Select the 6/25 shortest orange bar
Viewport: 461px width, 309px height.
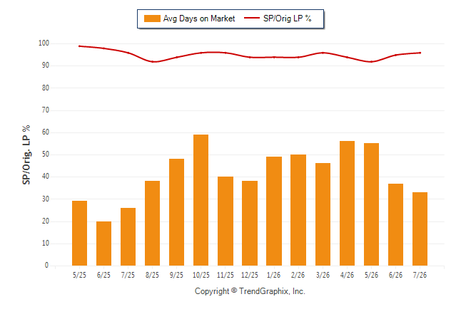pyautogui.click(x=103, y=243)
